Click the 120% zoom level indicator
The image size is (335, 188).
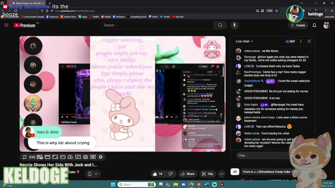(269, 11)
